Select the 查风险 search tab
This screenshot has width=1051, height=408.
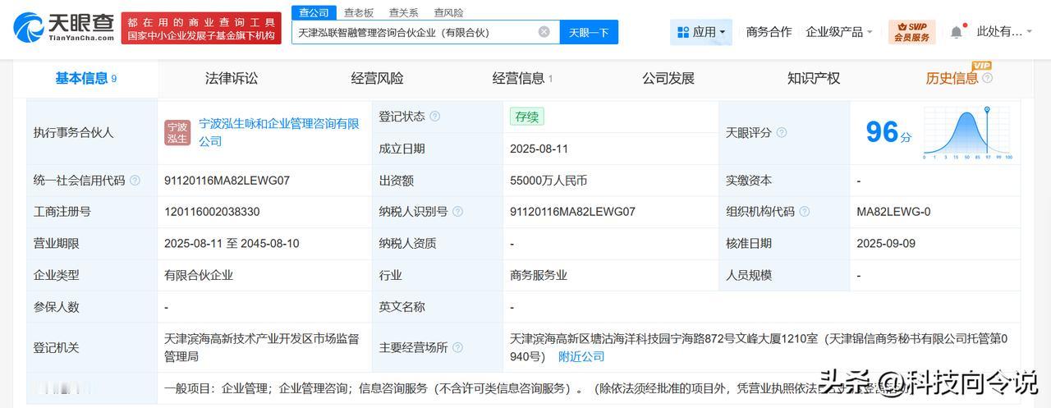(448, 12)
